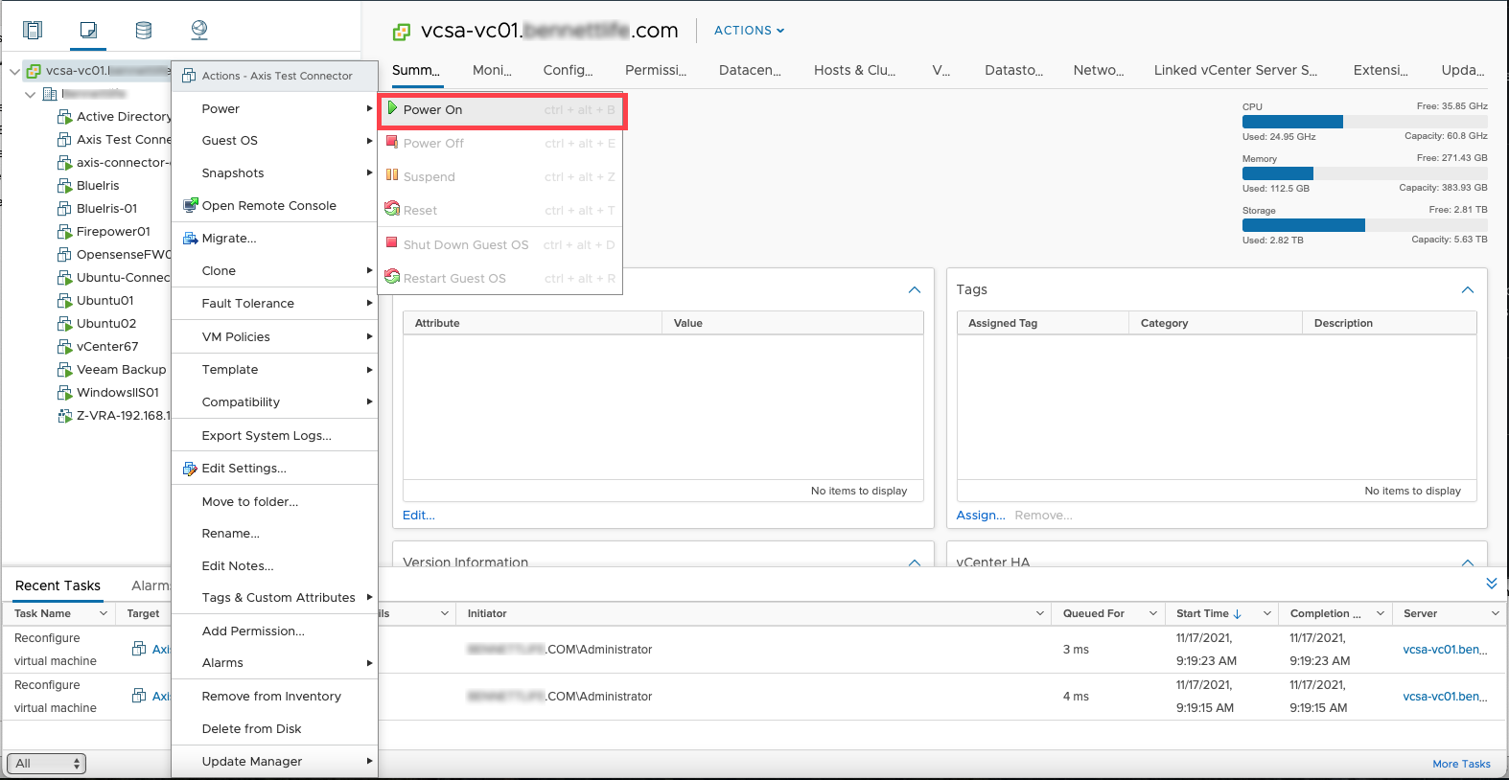The width and height of the screenshot is (1509, 780).
Task: Select Ubuntu02 in the inventory tree
Action: tap(106, 324)
